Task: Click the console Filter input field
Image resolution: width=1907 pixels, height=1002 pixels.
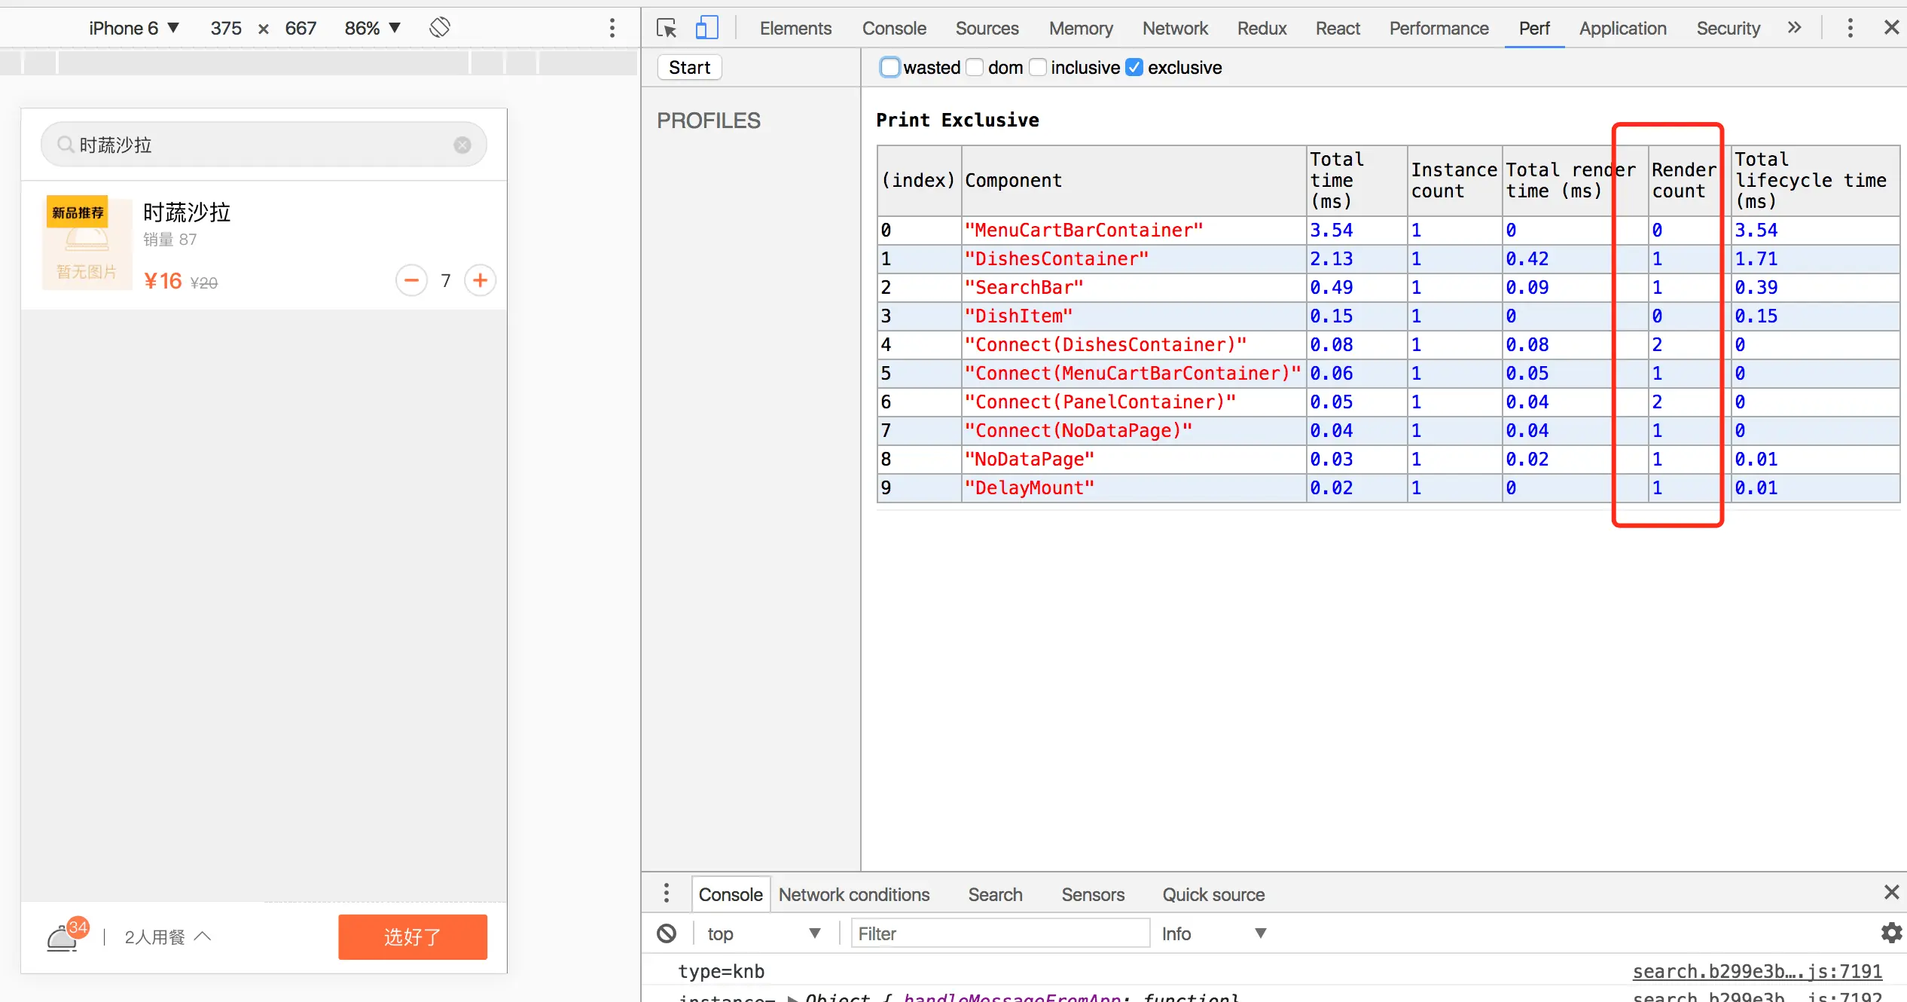Action: pyautogui.click(x=999, y=934)
